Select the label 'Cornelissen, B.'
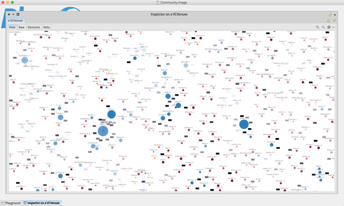This screenshot has height=206, width=344. [x=123, y=99]
